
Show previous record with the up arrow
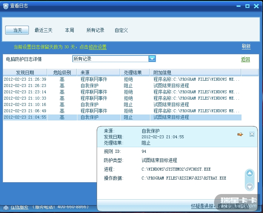tap(250, 174)
